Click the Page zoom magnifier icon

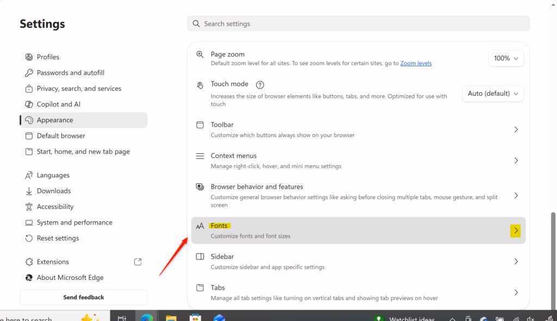200,54
